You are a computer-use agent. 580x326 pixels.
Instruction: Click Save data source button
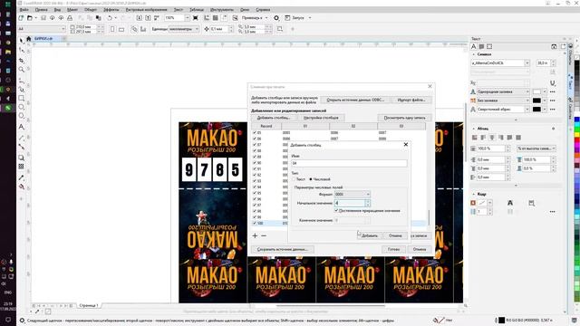click(282, 249)
